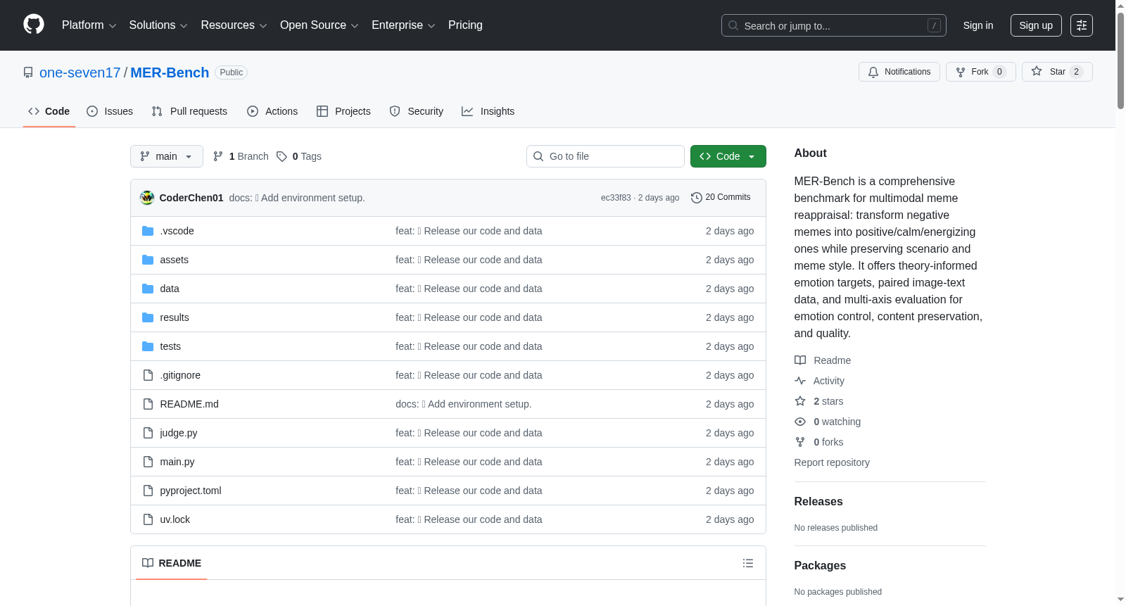Click the README.md file icon
Screen dimensions: 1126x606
coord(148,404)
